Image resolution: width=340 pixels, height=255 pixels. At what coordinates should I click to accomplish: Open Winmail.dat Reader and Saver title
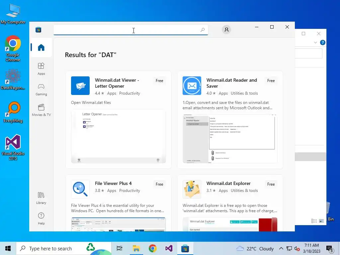pyautogui.click(x=231, y=83)
